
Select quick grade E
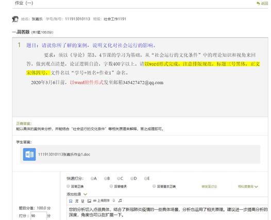click(146, 178)
